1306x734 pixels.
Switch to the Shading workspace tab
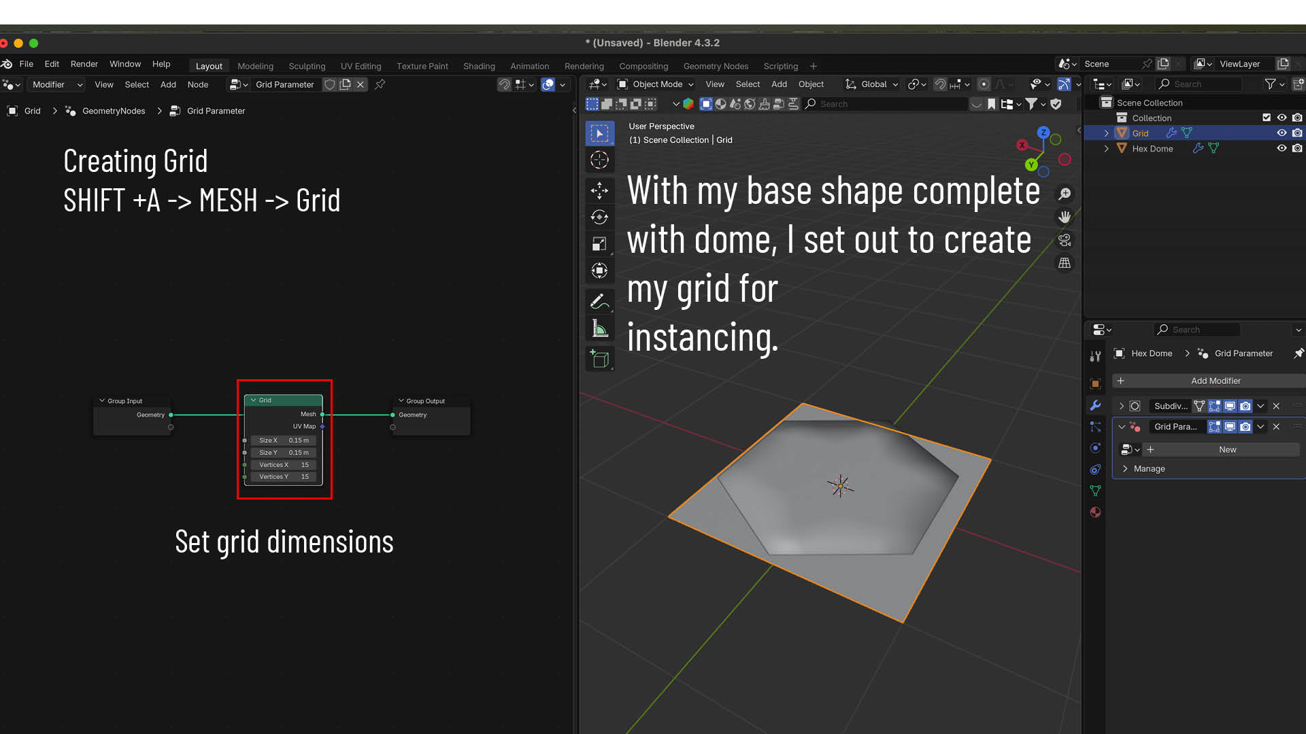click(x=479, y=66)
